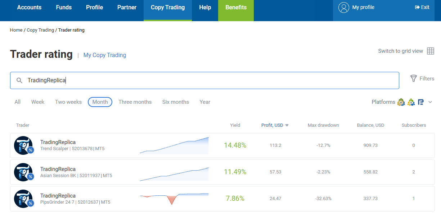Select the Six months period filter

176,102
